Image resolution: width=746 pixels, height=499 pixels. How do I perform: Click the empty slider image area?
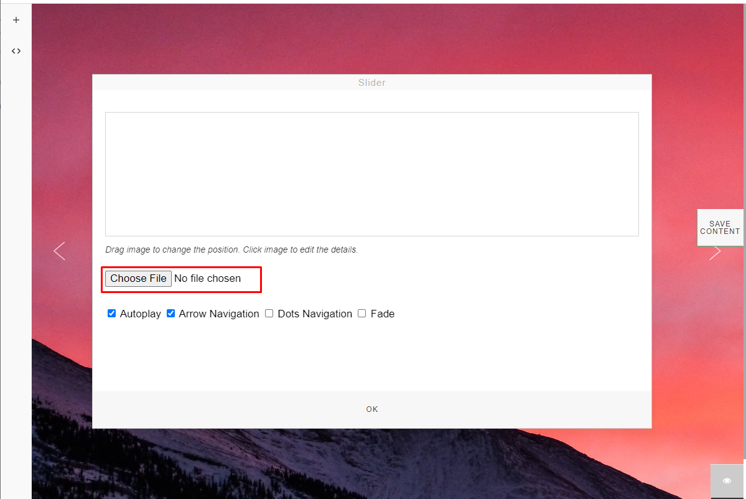[x=372, y=174]
